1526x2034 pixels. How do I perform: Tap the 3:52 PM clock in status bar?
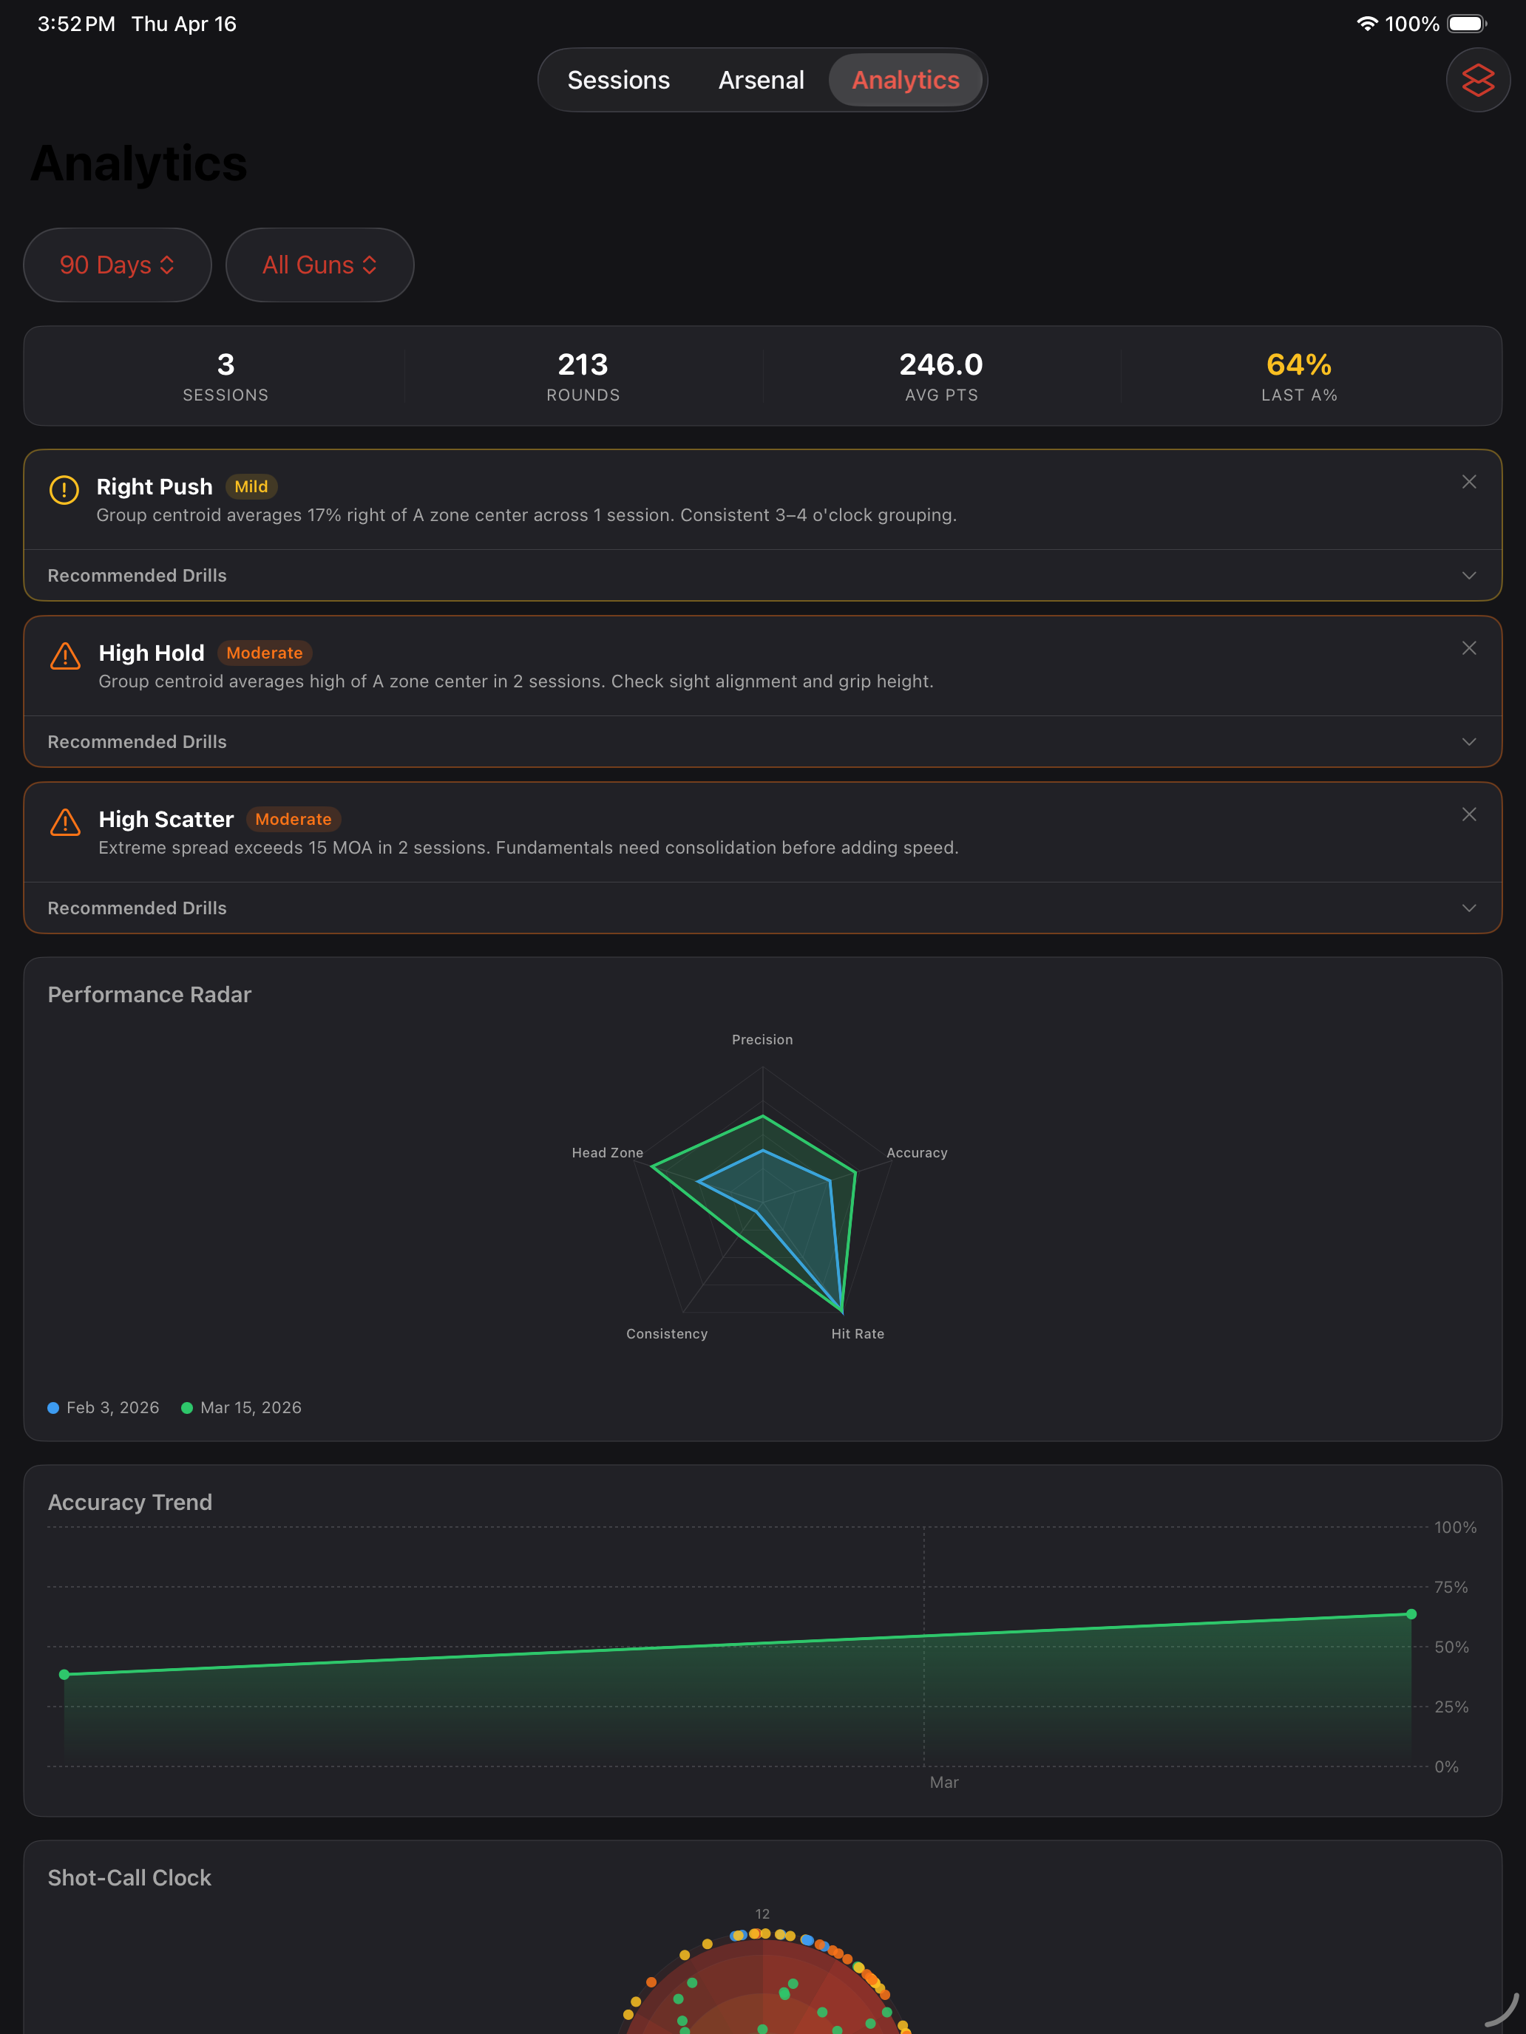tap(76, 24)
